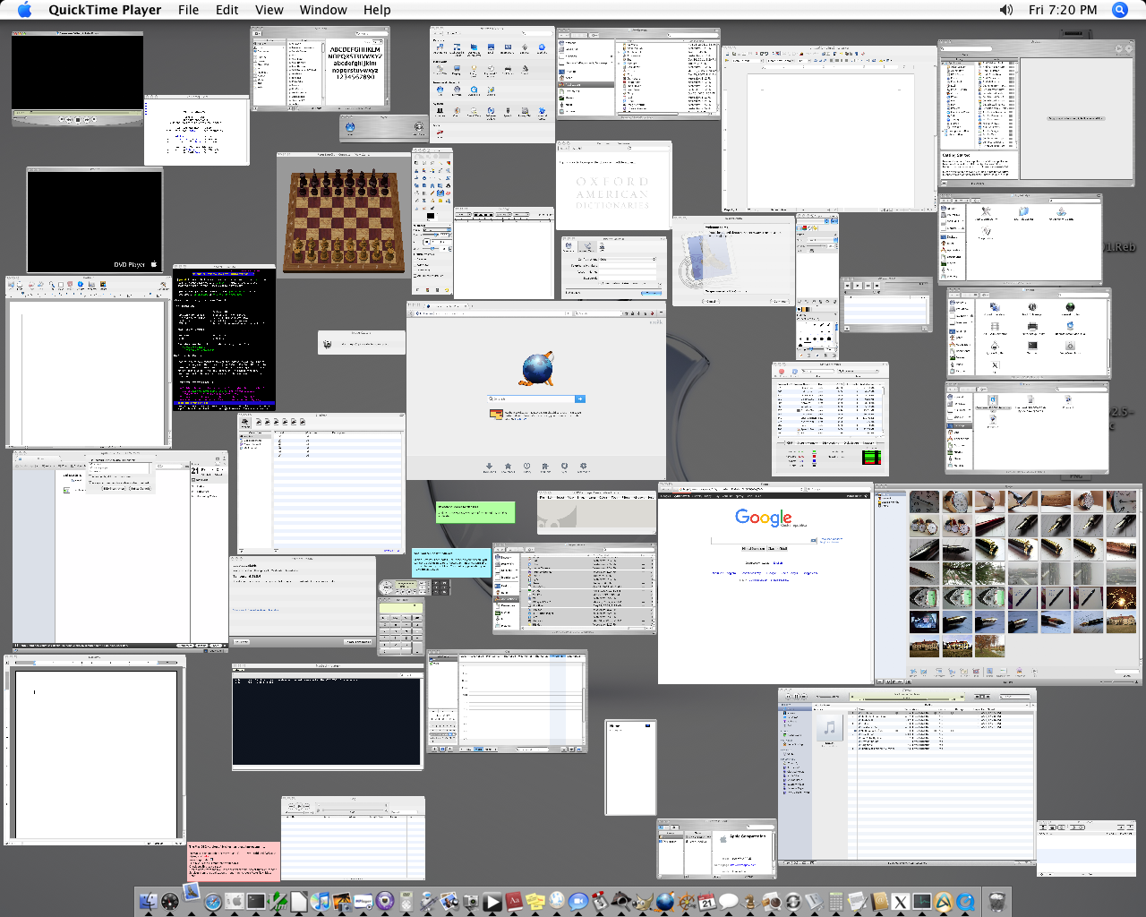The height and width of the screenshot is (917, 1146).
Task: Open the File menu
Action: (x=188, y=10)
